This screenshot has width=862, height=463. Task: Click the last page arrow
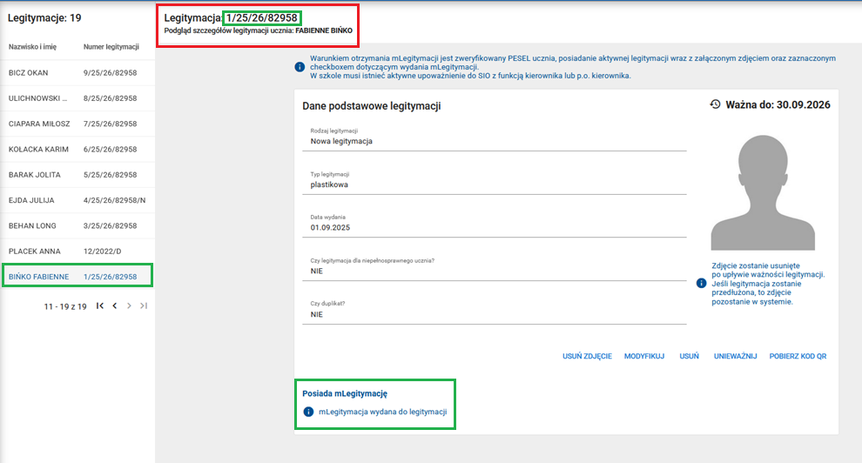pyautogui.click(x=144, y=306)
